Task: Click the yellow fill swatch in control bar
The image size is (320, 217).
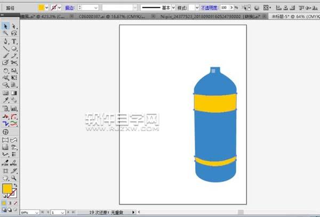Action: (x=41, y=8)
